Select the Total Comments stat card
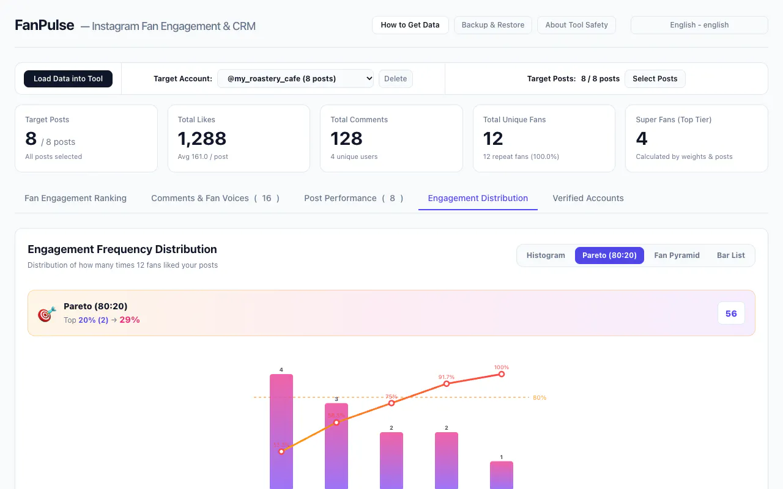The image size is (783, 489). 391,138
